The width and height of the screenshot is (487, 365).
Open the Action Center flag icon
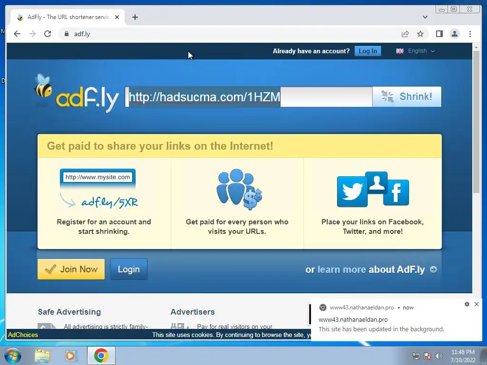(428, 356)
